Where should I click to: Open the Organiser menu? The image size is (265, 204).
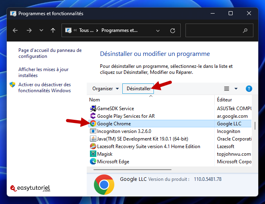[x=106, y=89]
